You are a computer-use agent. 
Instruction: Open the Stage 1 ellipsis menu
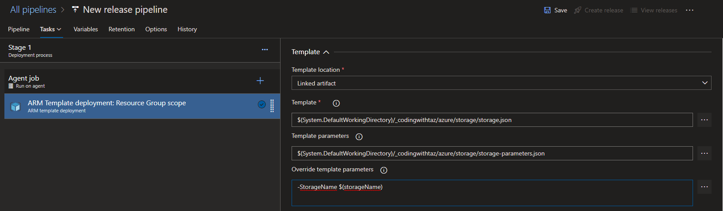click(265, 50)
